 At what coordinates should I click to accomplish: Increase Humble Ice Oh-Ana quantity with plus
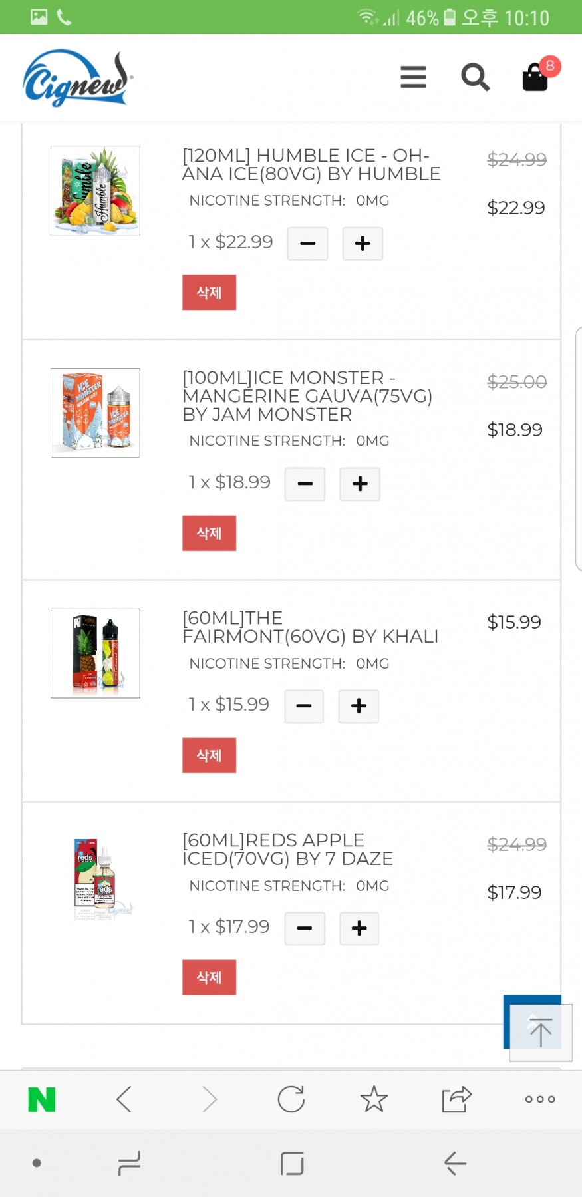[x=363, y=244]
